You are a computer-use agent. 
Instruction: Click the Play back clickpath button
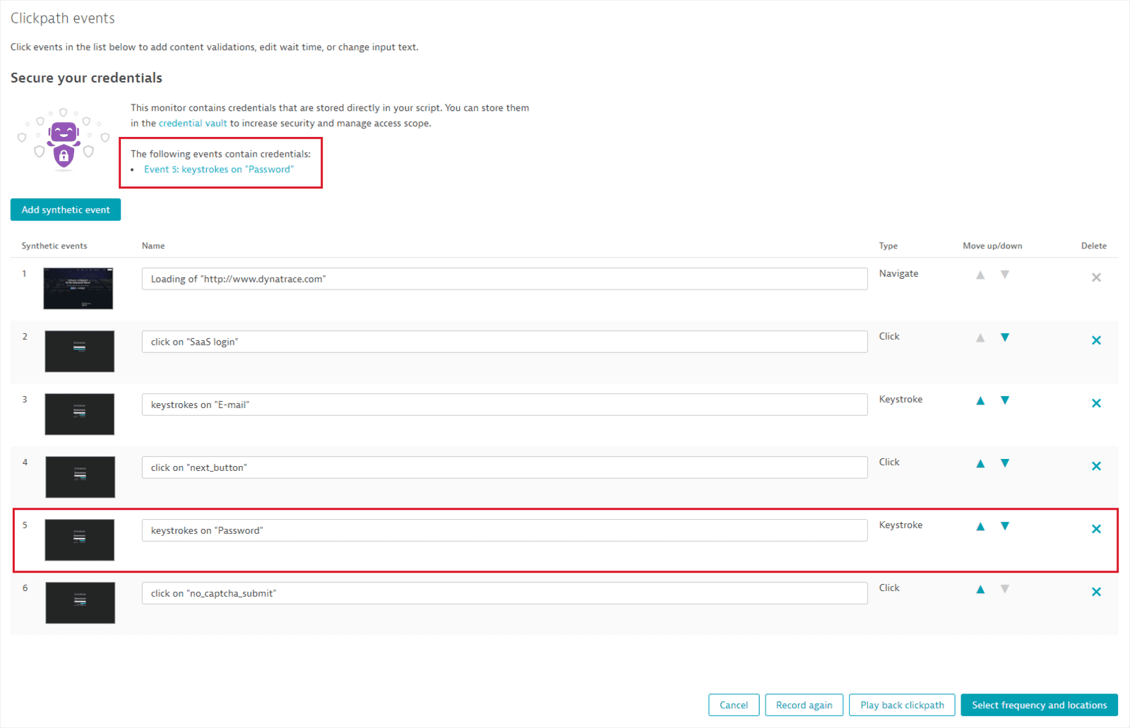[x=902, y=704]
